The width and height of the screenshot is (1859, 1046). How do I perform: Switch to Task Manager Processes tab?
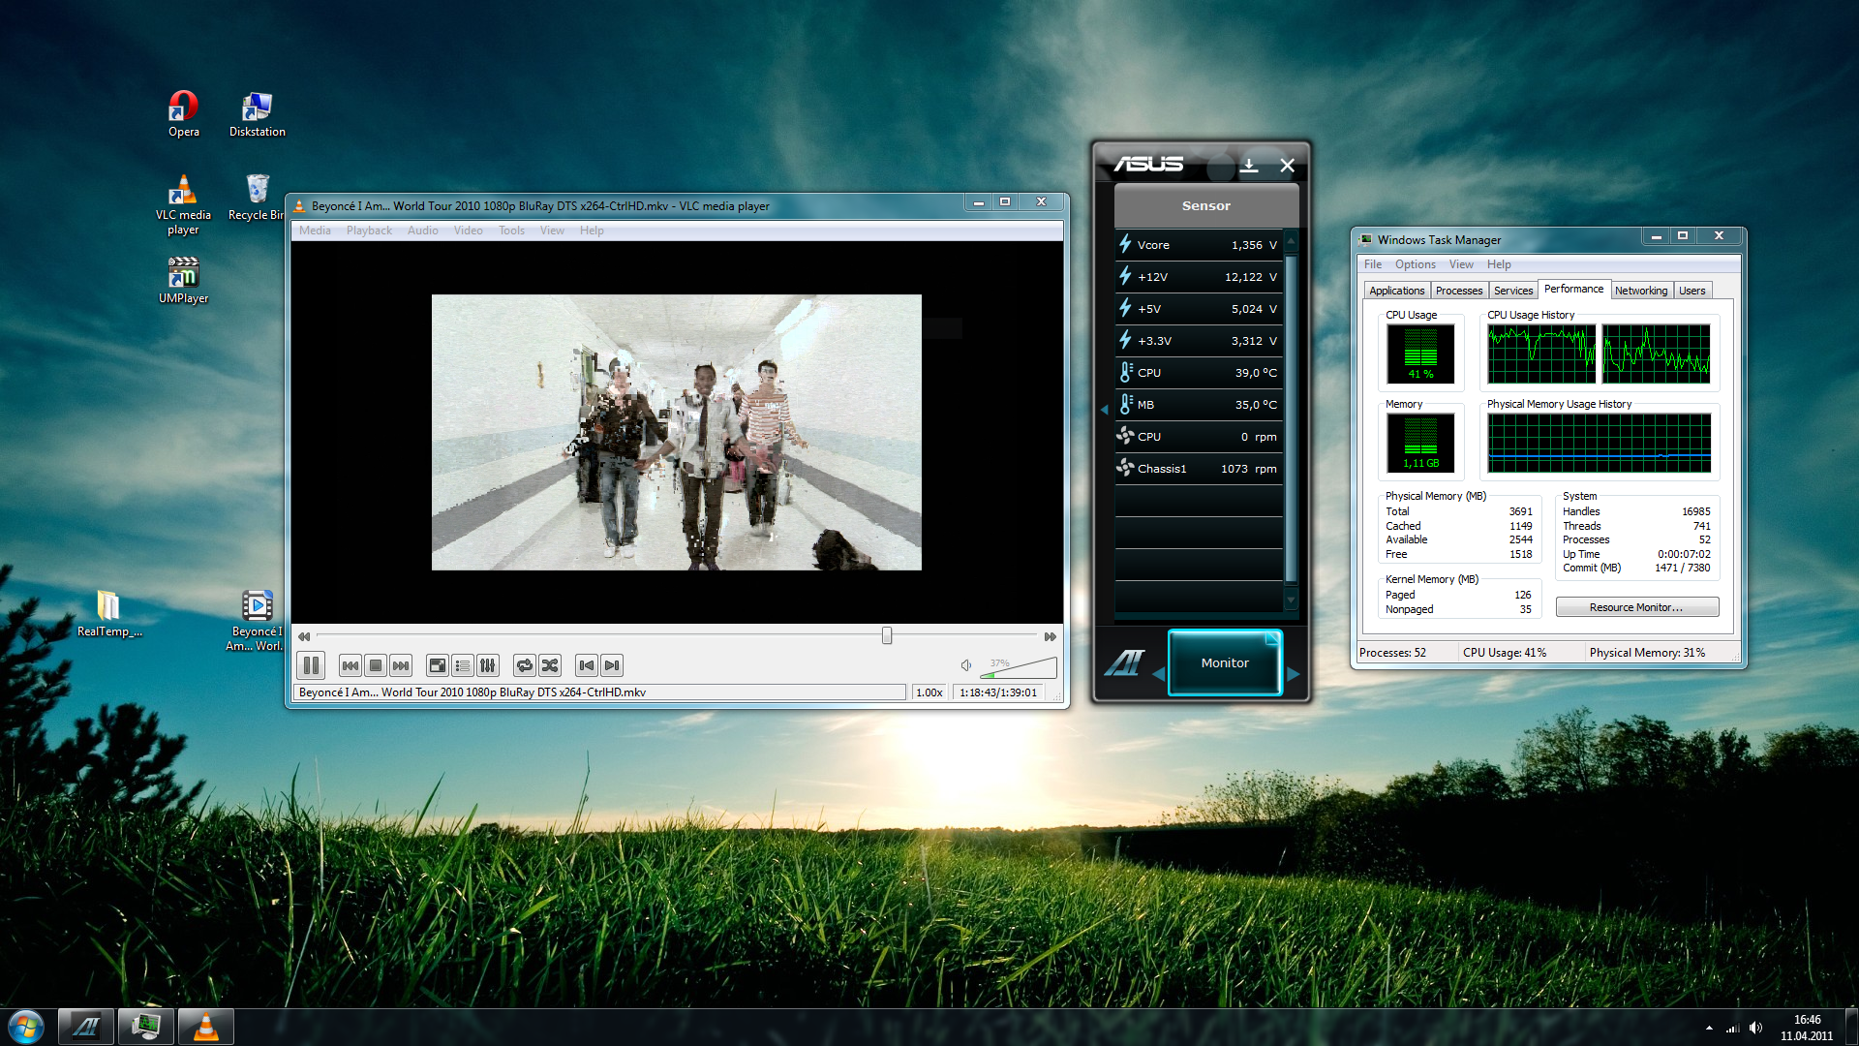pyautogui.click(x=1459, y=291)
